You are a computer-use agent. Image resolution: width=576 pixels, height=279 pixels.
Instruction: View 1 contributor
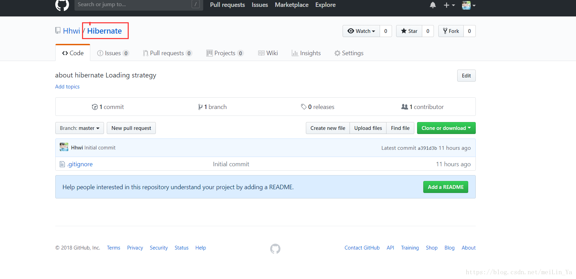pos(423,107)
